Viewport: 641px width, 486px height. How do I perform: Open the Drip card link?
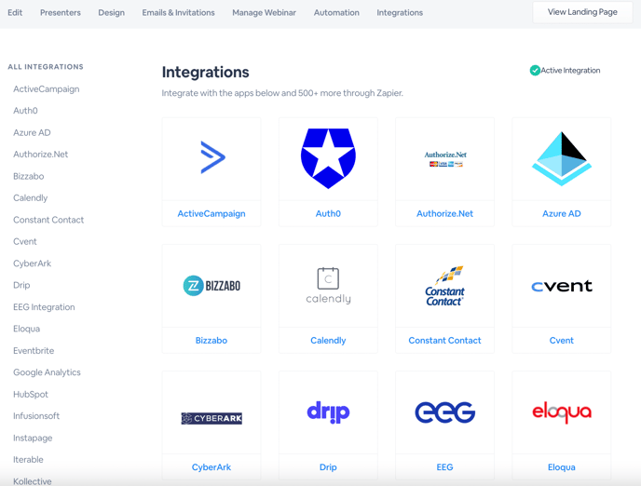(328, 466)
